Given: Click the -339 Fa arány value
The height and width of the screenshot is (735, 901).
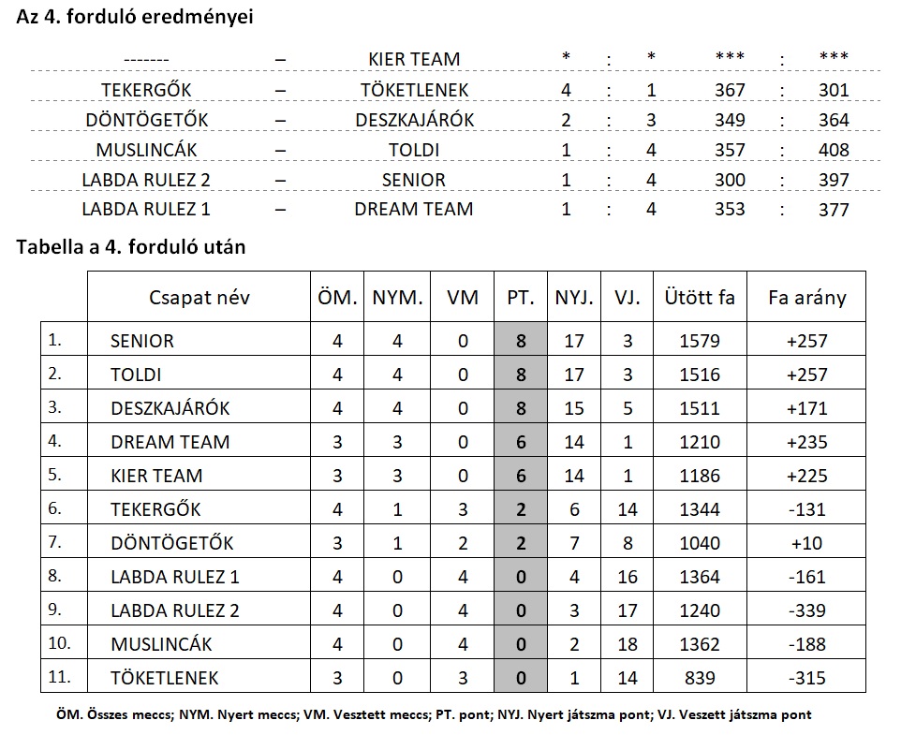Looking at the screenshot, I should (x=806, y=610).
